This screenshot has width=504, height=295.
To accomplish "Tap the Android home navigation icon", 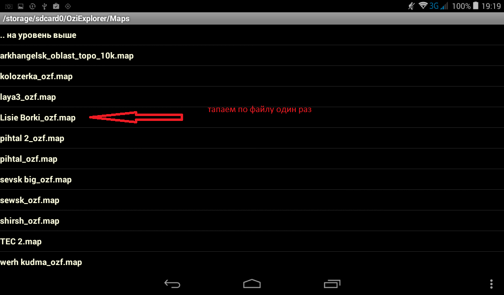I will [x=252, y=283].
